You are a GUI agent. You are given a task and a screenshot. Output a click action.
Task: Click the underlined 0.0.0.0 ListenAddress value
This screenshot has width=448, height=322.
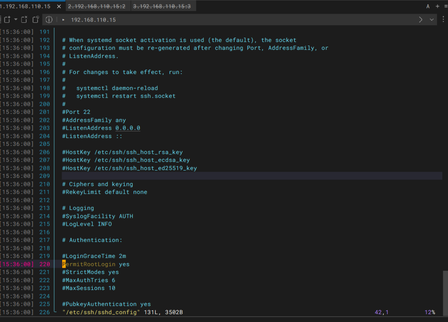point(128,128)
